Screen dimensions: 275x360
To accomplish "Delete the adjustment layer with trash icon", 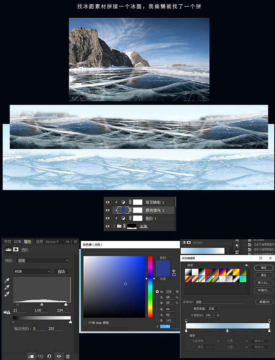I will click(68, 356).
